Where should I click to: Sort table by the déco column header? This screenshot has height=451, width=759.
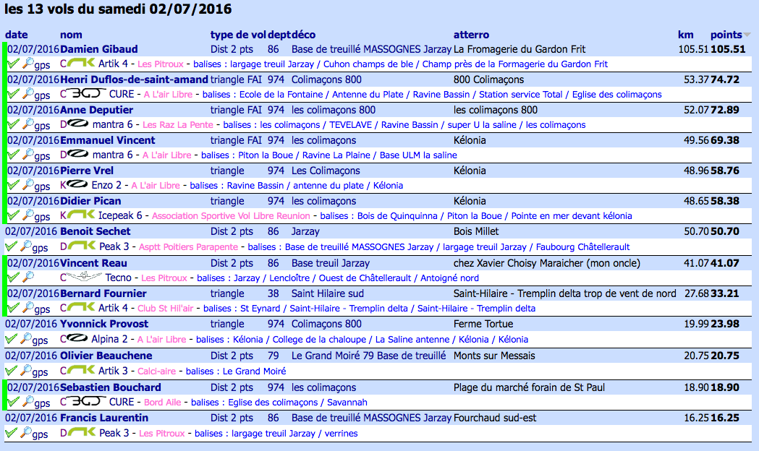click(303, 35)
